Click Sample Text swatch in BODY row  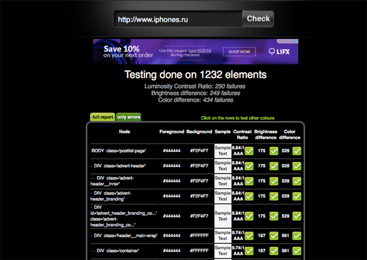(223, 151)
